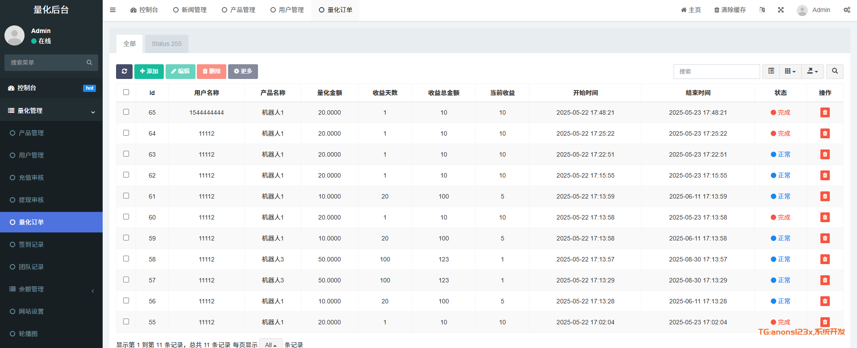Click 机器人3 product cell of order 58
The image size is (857, 348).
click(273, 259)
